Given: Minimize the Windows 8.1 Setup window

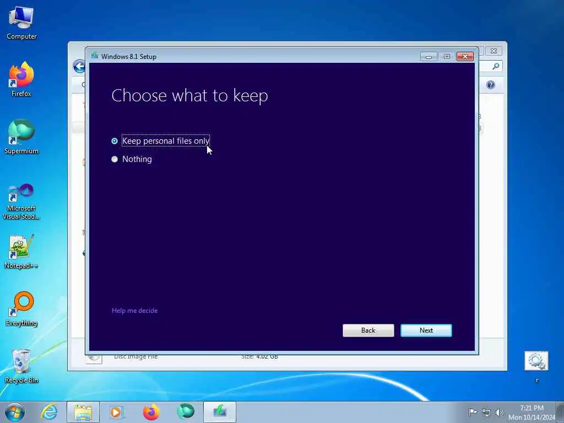Looking at the screenshot, I should 429,57.
